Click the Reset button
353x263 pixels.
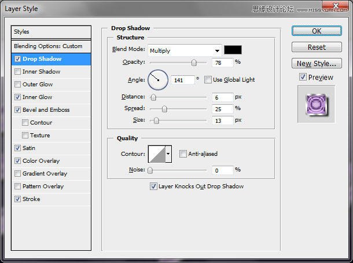pyautogui.click(x=317, y=48)
